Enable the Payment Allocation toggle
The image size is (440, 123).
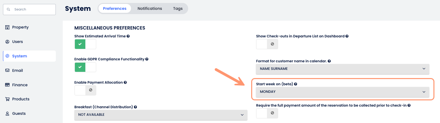(85, 90)
